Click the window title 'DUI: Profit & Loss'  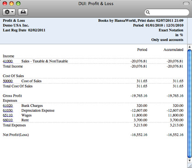tap(96, 4)
